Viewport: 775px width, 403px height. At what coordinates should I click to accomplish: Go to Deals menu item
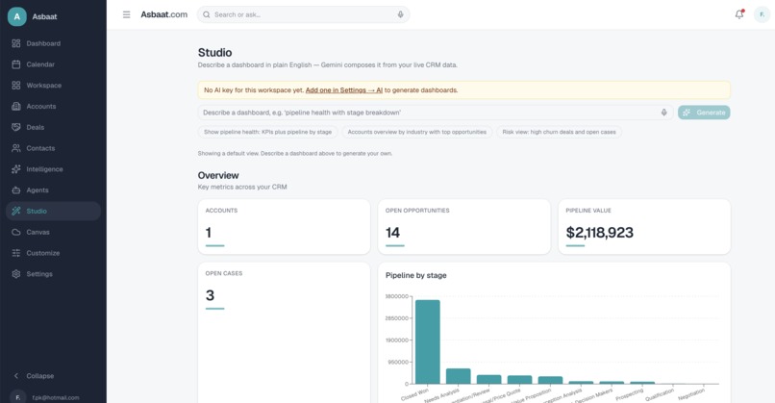[x=54, y=127]
